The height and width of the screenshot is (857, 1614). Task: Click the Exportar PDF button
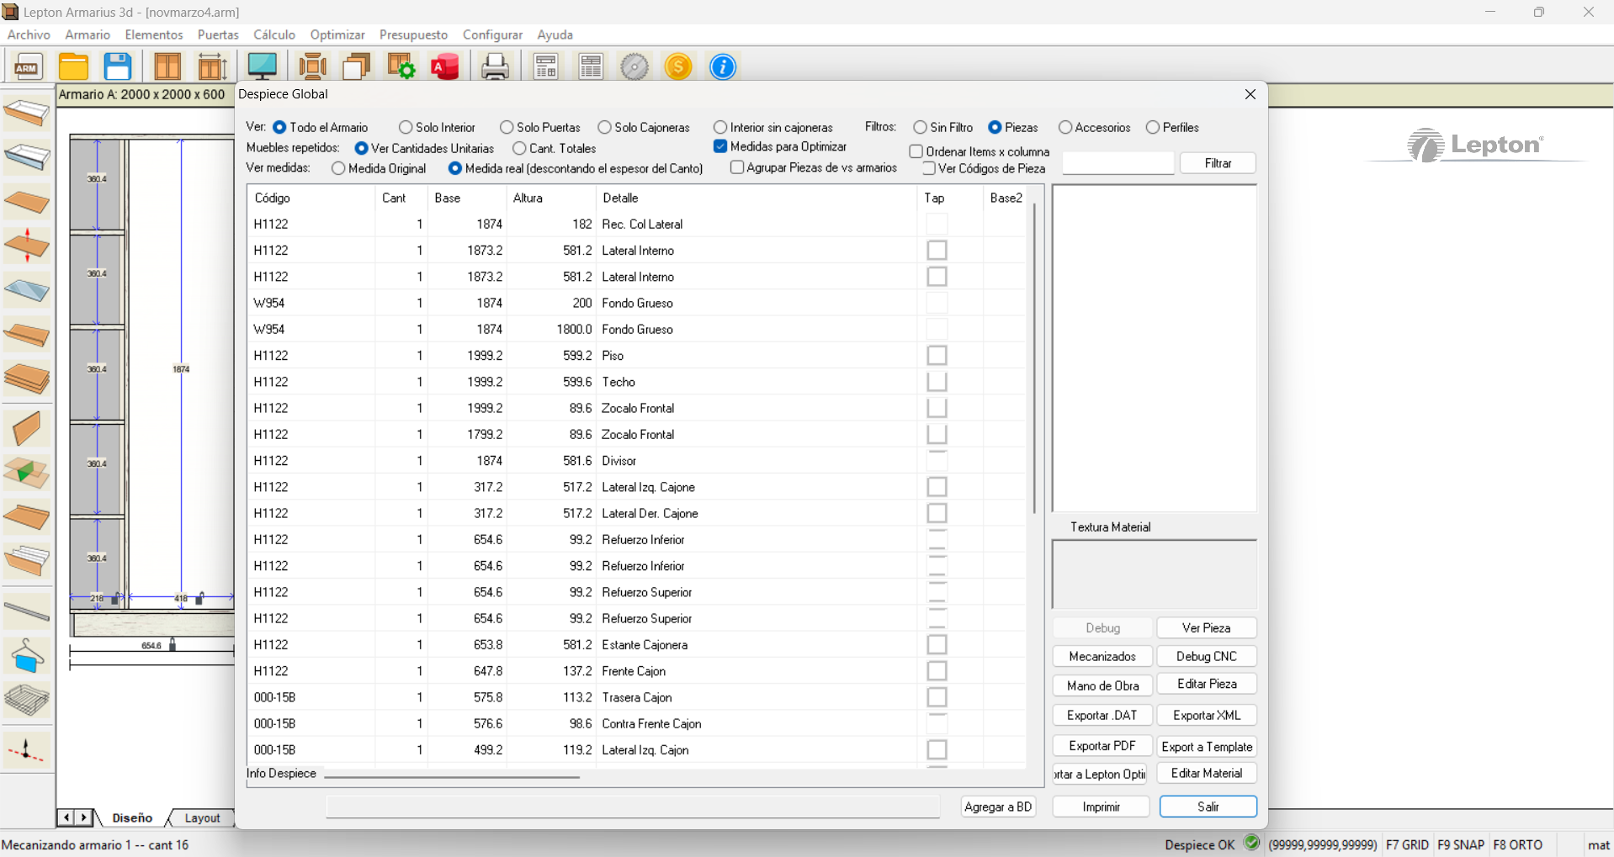[1102, 746]
